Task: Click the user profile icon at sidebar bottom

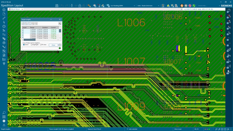Action: pos(4,125)
